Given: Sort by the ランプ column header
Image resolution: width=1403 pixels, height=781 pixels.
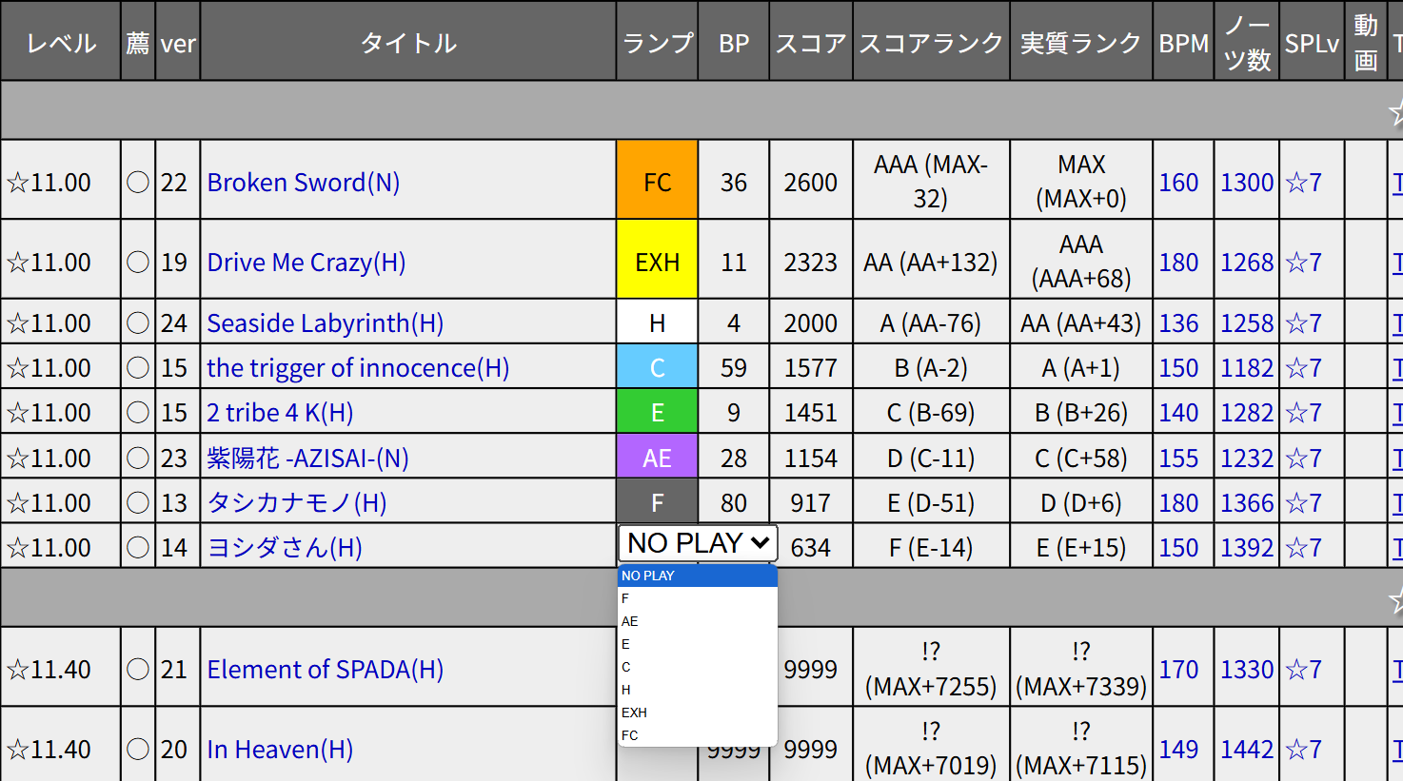Looking at the screenshot, I should coord(658,42).
